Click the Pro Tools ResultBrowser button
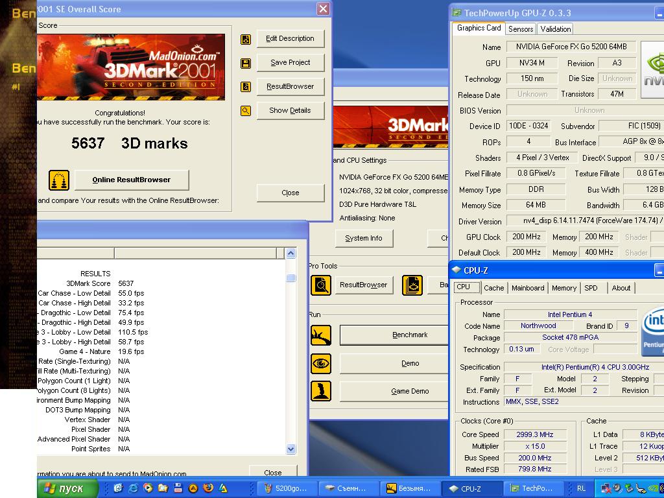The image size is (664, 498). [363, 285]
